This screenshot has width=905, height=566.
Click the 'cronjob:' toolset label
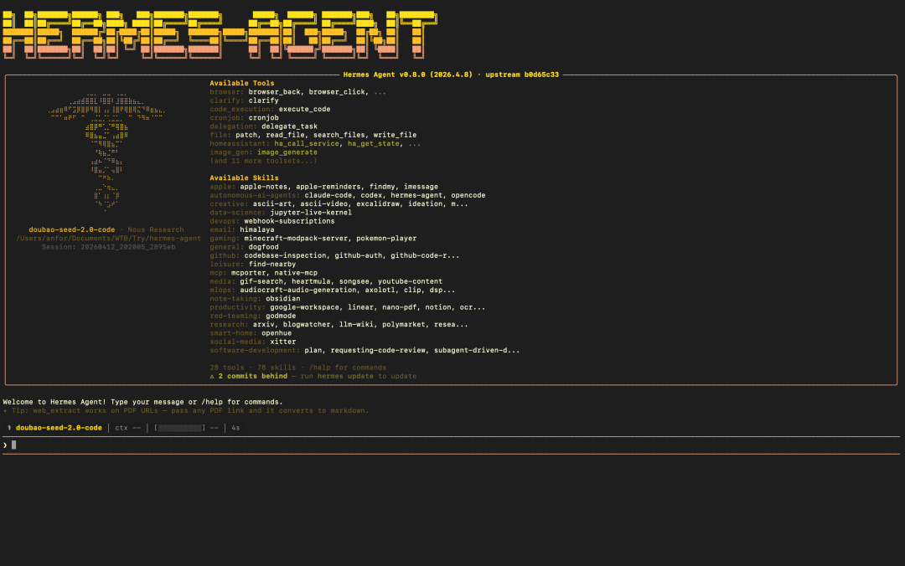coord(227,118)
